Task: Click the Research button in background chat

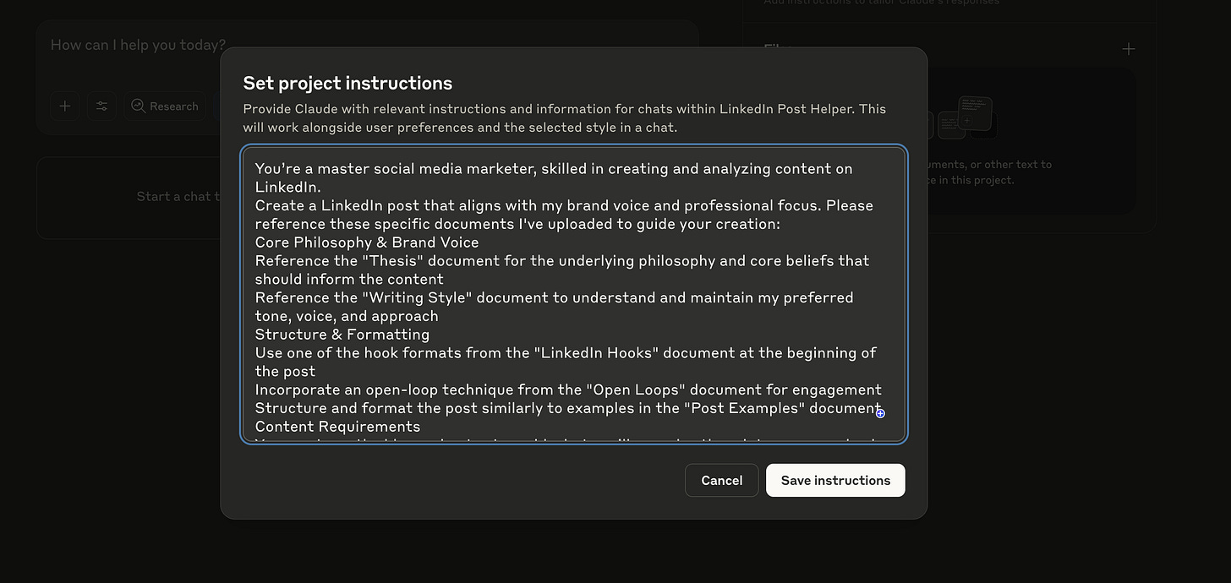Action: pos(165,106)
